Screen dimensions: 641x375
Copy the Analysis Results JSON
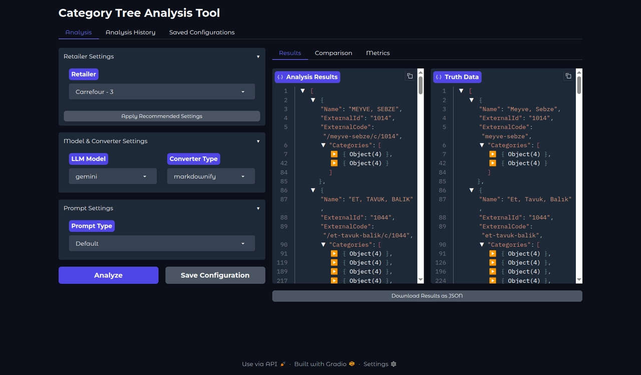click(x=410, y=75)
